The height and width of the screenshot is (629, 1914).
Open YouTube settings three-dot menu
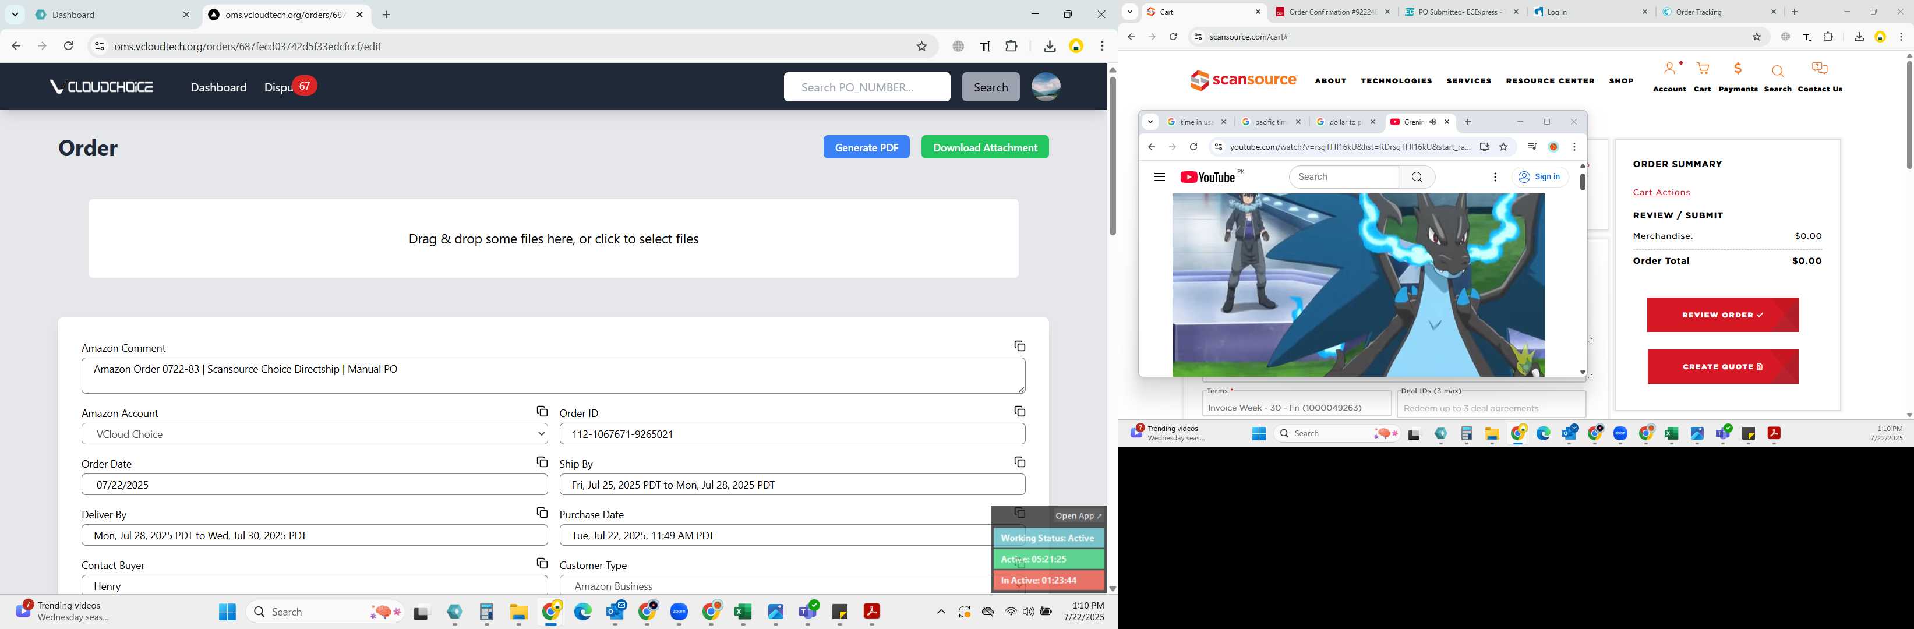[1495, 176]
